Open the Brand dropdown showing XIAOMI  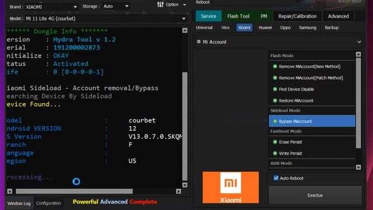pos(51,7)
